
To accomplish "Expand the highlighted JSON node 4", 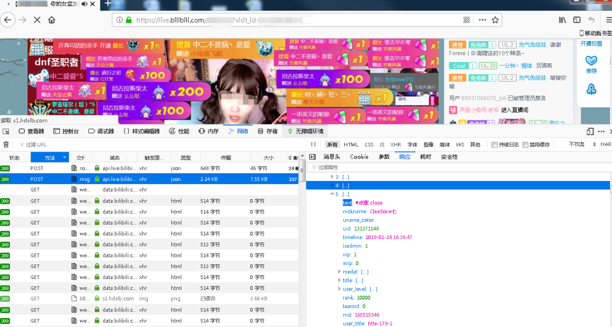I will click(x=332, y=185).
